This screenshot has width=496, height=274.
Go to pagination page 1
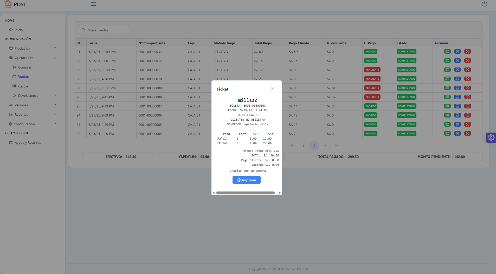pyautogui.click(x=303, y=146)
